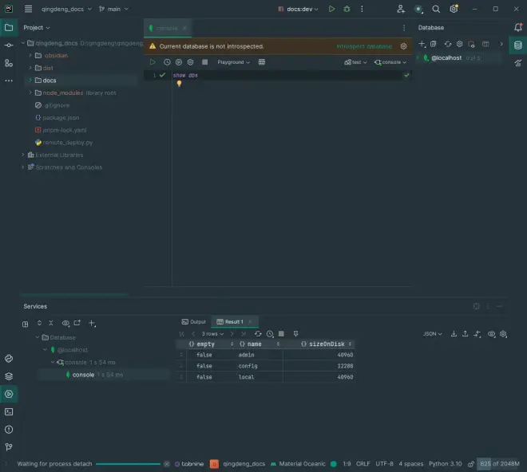Viewport: 527px width, 472px height.
Task: Open Search Everywhere magnifier
Action: tap(436, 9)
